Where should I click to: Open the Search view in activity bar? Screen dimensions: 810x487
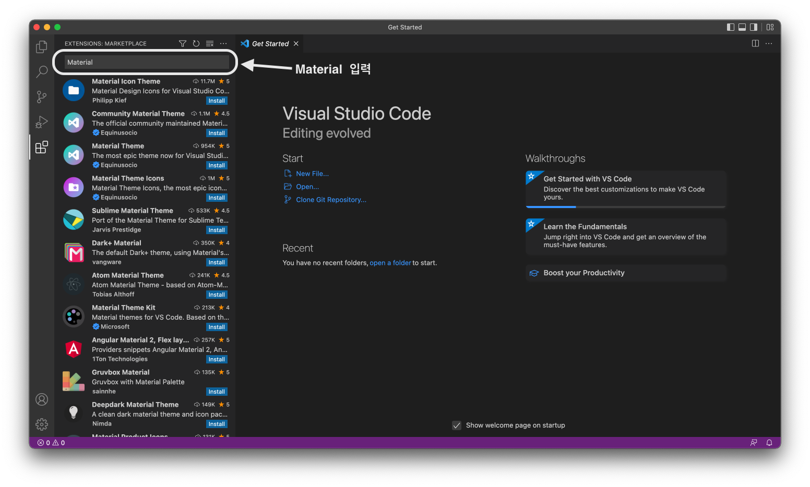pos(42,71)
